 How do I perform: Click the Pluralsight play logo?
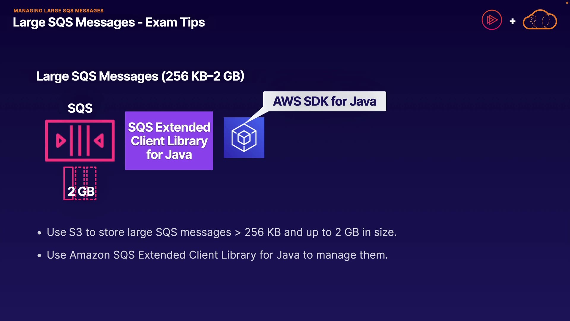tap(492, 20)
